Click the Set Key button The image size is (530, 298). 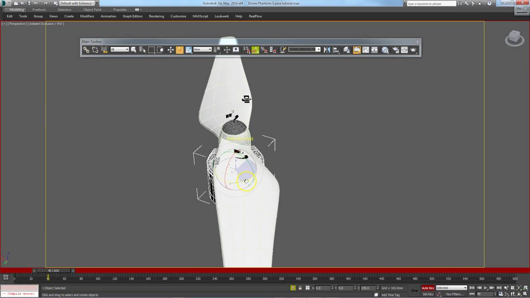428,294
